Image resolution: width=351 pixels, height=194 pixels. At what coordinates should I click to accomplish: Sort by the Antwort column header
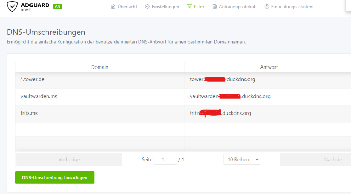click(268, 67)
